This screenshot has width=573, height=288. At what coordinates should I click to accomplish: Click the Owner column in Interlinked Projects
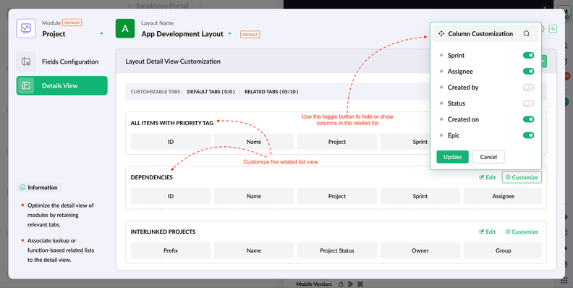(x=420, y=250)
